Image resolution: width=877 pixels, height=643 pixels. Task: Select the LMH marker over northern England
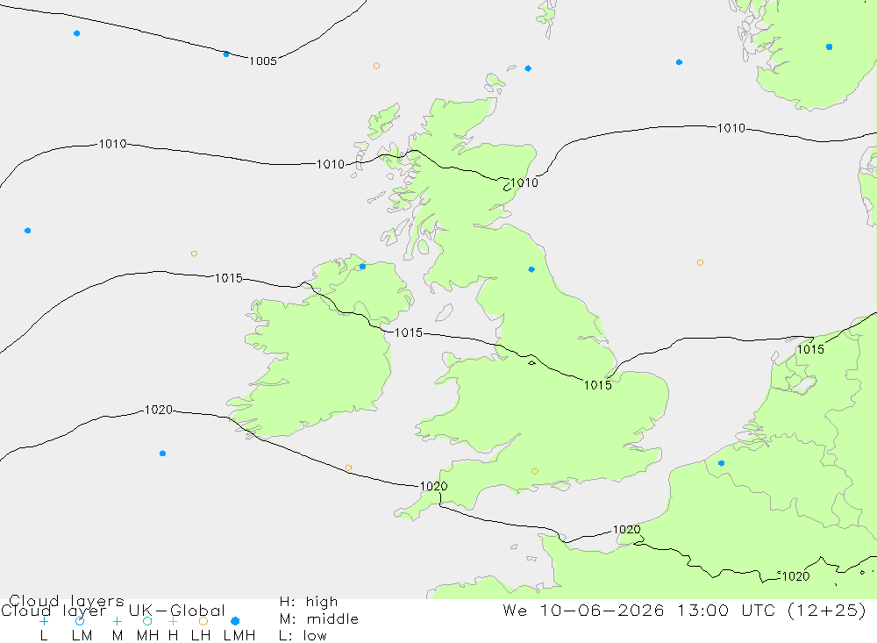point(531,269)
